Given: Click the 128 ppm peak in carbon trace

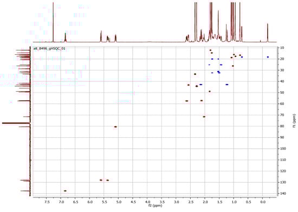Looking at the screenshot, I should pos(25,180).
